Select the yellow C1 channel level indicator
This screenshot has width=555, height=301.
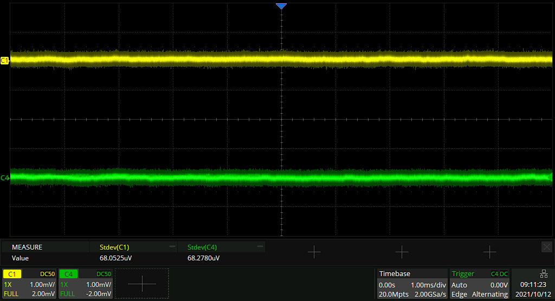click(x=5, y=61)
